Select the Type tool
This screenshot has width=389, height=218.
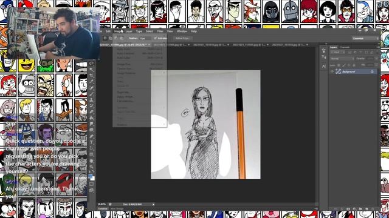pyautogui.click(x=91, y=142)
